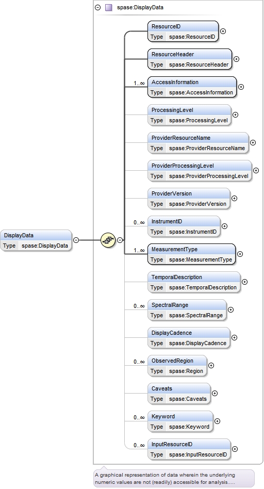
Task: Click the purple spase:DisplayData type square
Action: tap(108, 8)
